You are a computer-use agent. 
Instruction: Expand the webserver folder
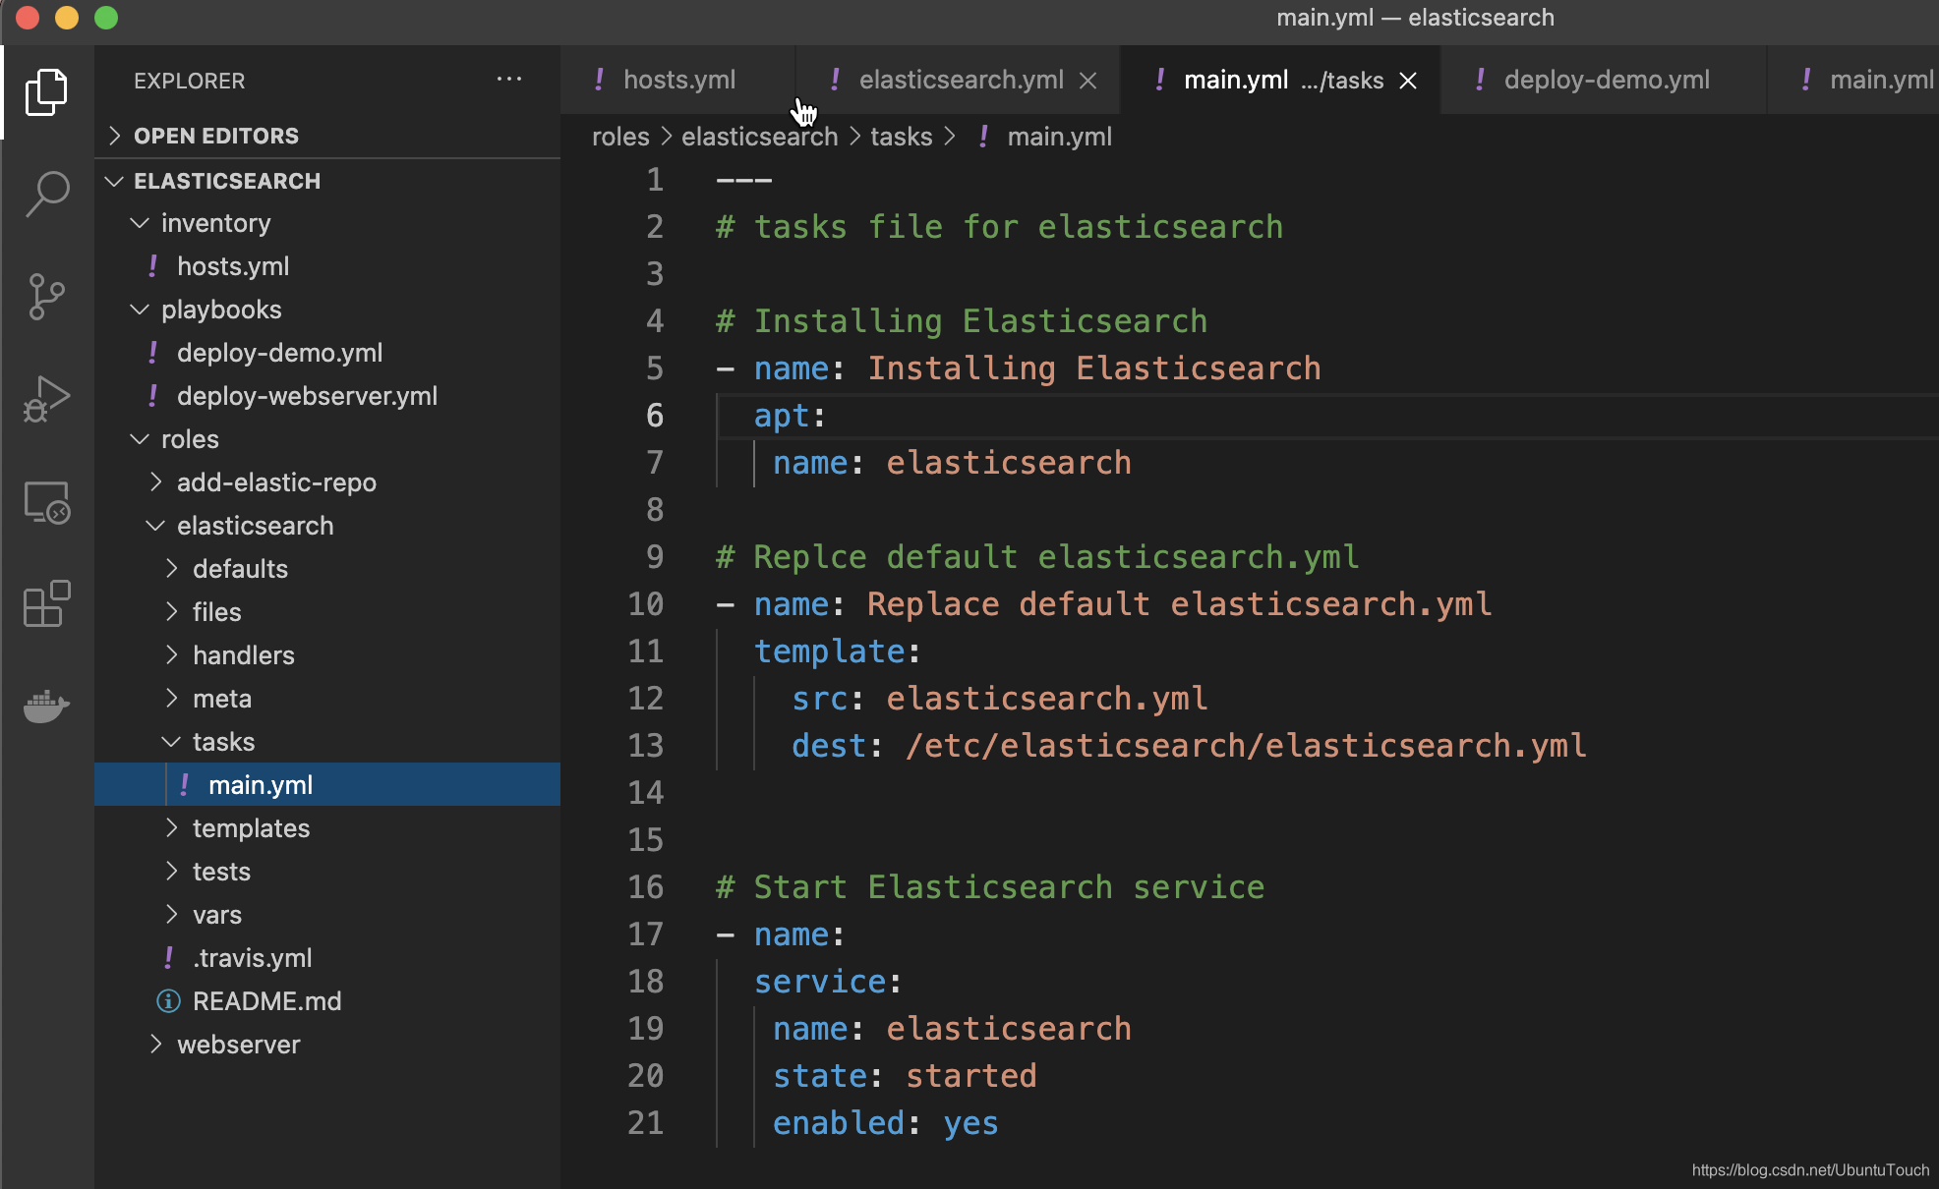(238, 1045)
